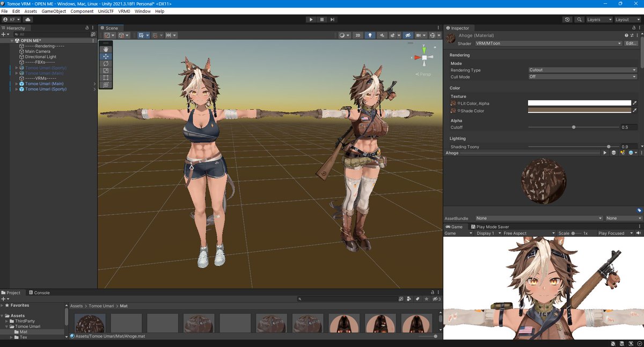Toggle favorites star in Project toolbar
The height and width of the screenshot is (347, 644).
pos(426,299)
